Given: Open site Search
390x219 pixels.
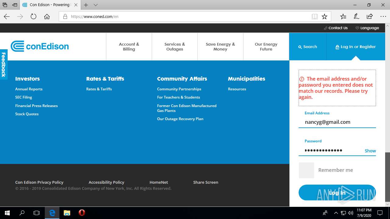Looking at the screenshot, I should 308,47.
